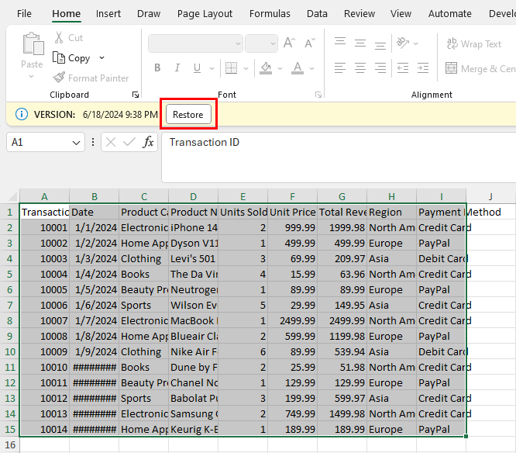The image size is (516, 453).
Task: Click the Copy button
Action: pyautogui.click(x=71, y=58)
